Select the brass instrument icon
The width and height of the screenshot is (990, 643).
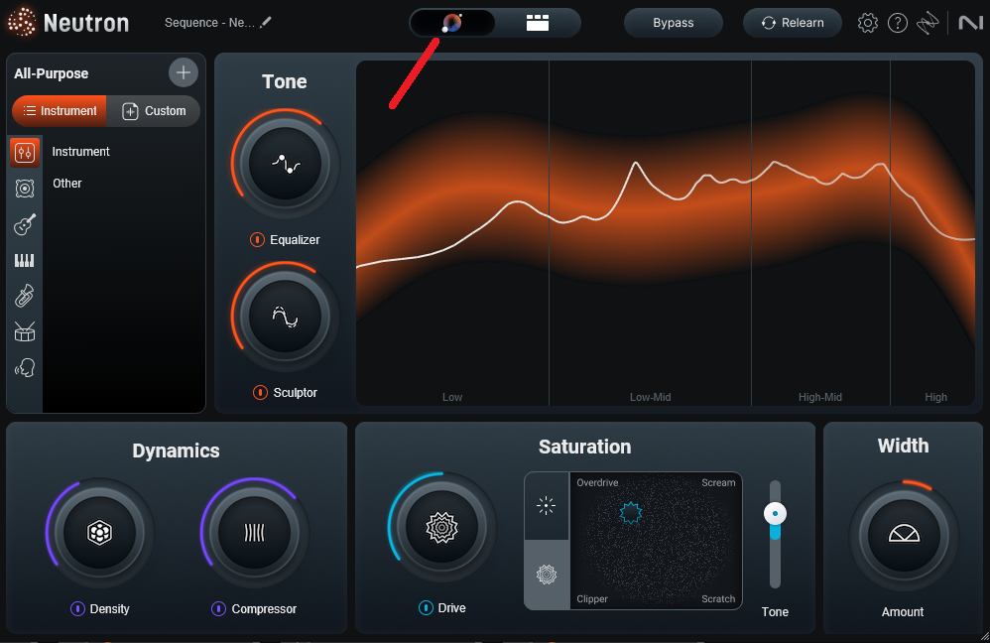point(24,296)
